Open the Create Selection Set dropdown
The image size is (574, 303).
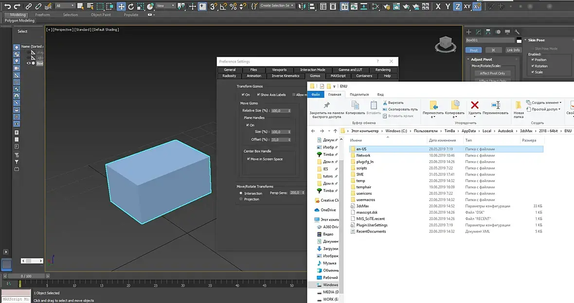click(277, 5)
